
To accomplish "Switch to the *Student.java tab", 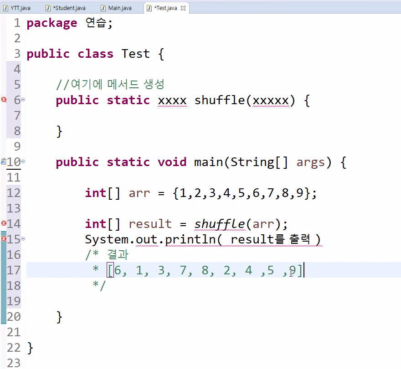I will pyautogui.click(x=66, y=8).
